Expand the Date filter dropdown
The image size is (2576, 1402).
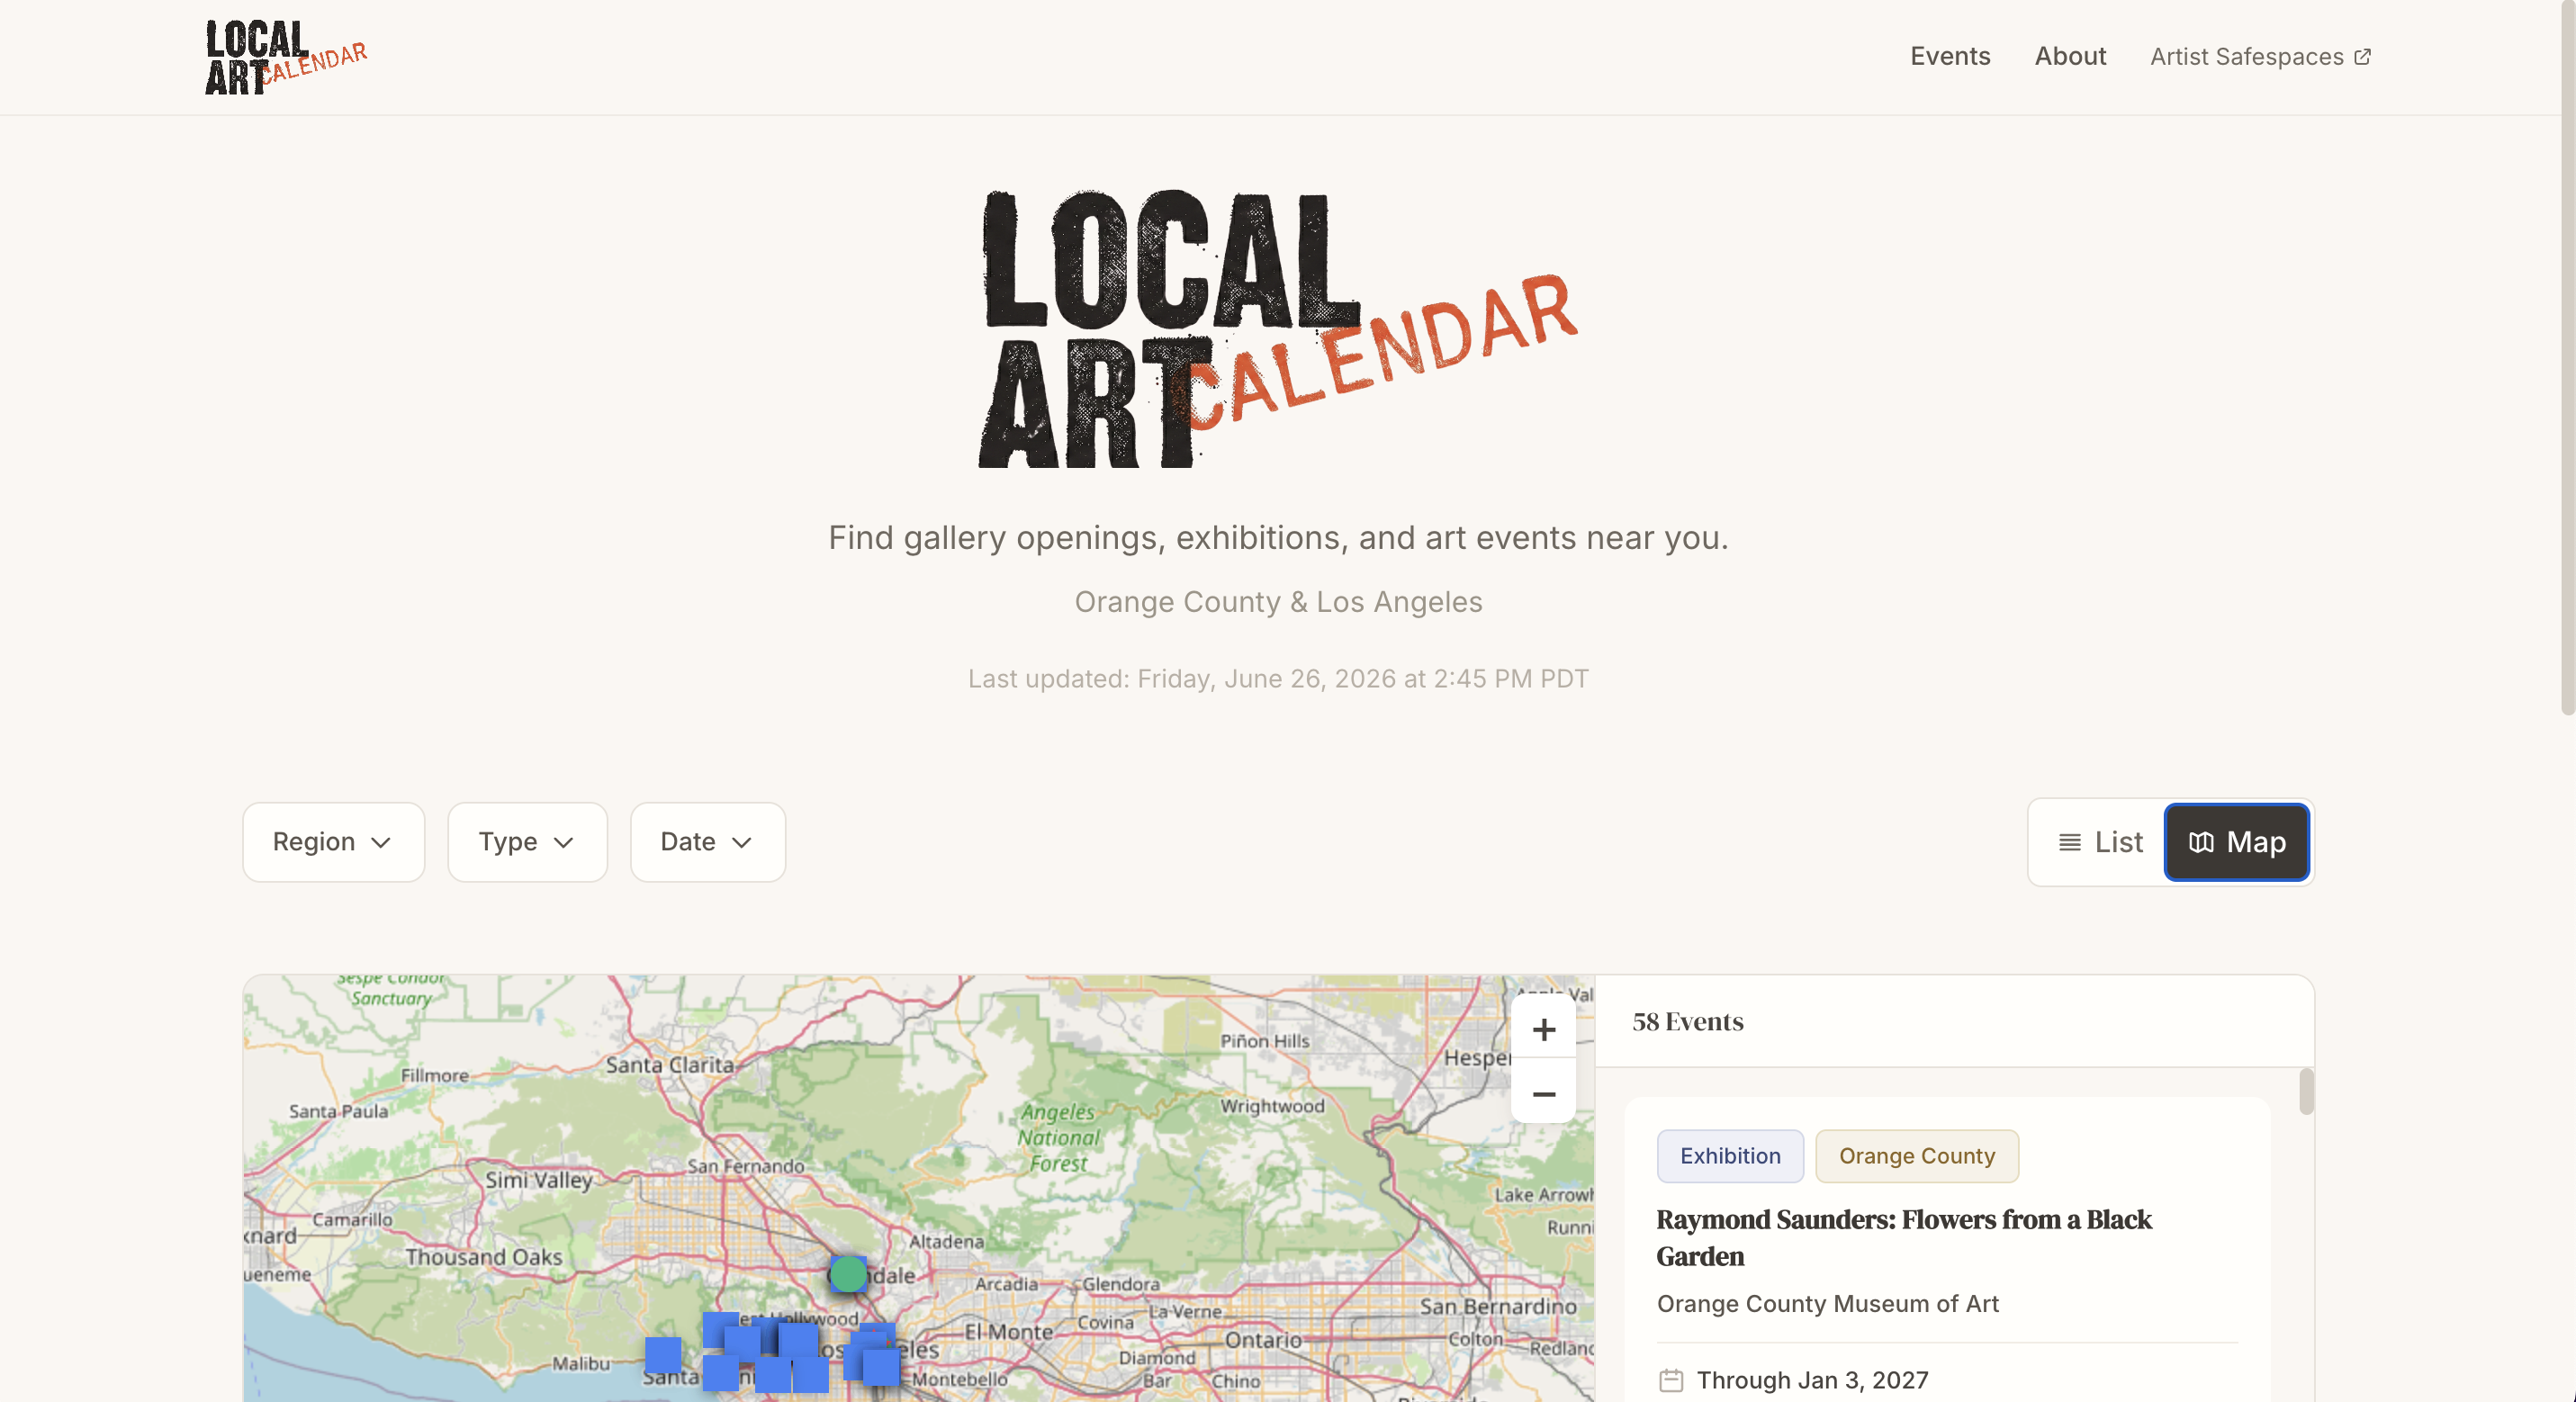[707, 842]
